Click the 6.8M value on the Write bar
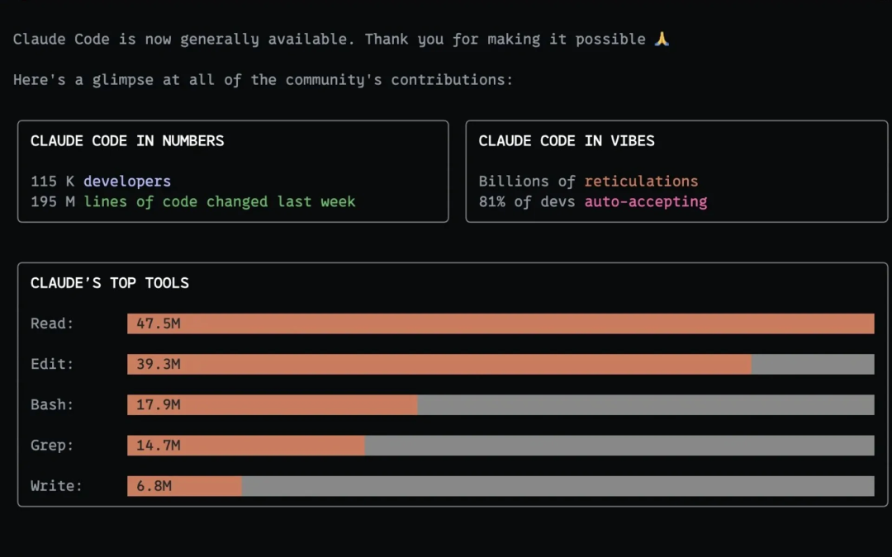The height and width of the screenshot is (557, 892). 154,486
